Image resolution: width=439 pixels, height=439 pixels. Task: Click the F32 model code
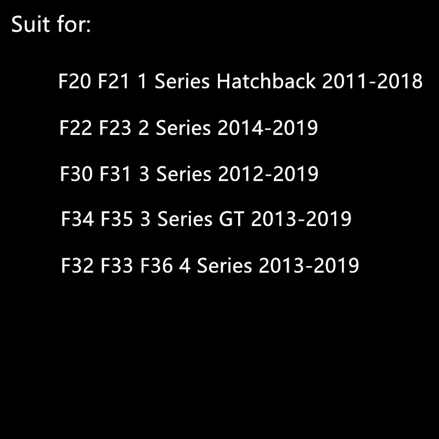(78, 266)
